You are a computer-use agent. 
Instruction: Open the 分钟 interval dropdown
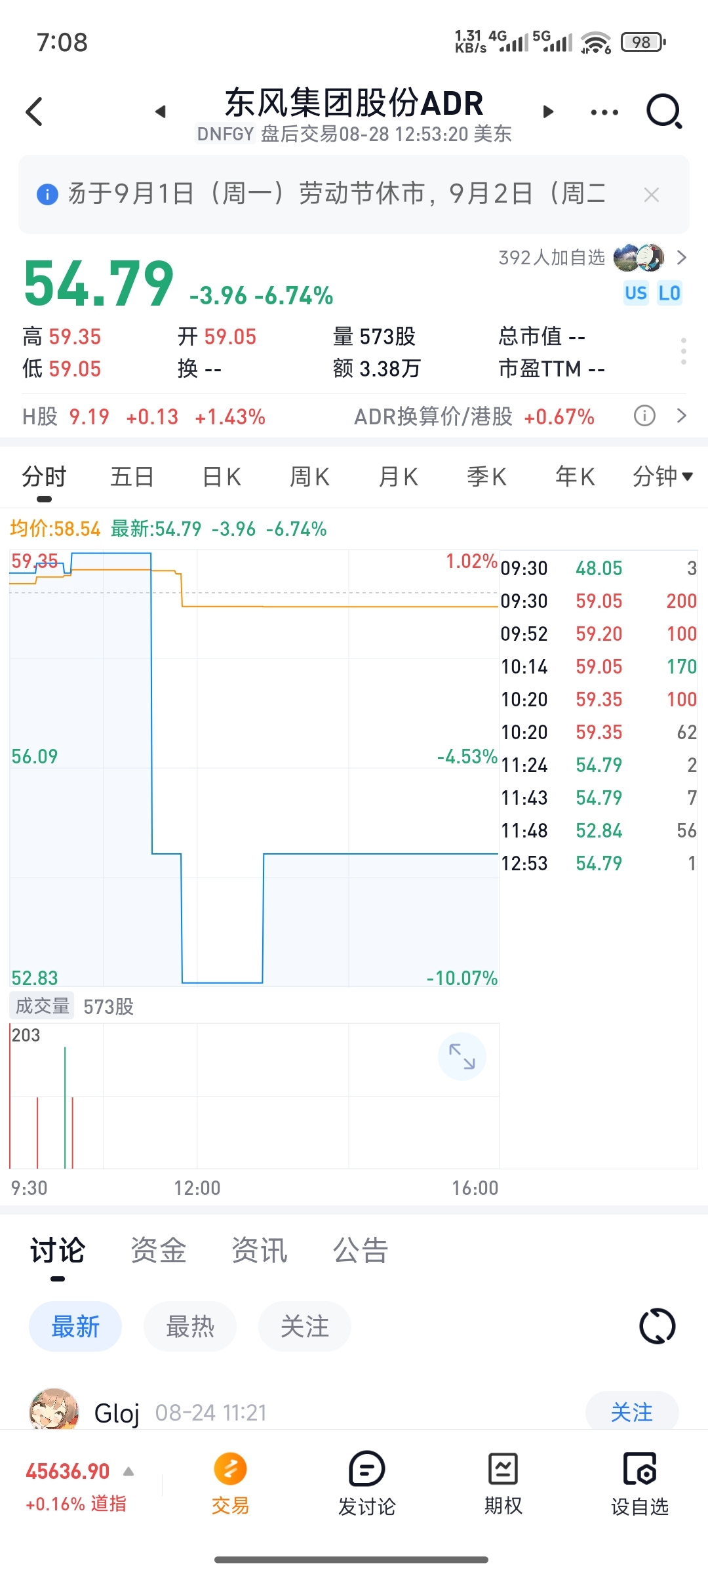[663, 476]
